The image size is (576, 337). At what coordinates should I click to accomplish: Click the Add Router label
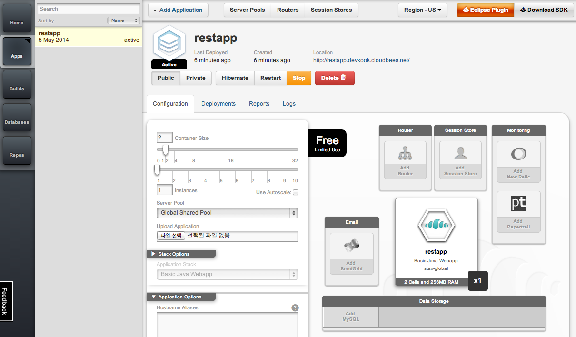click(405, 171)
